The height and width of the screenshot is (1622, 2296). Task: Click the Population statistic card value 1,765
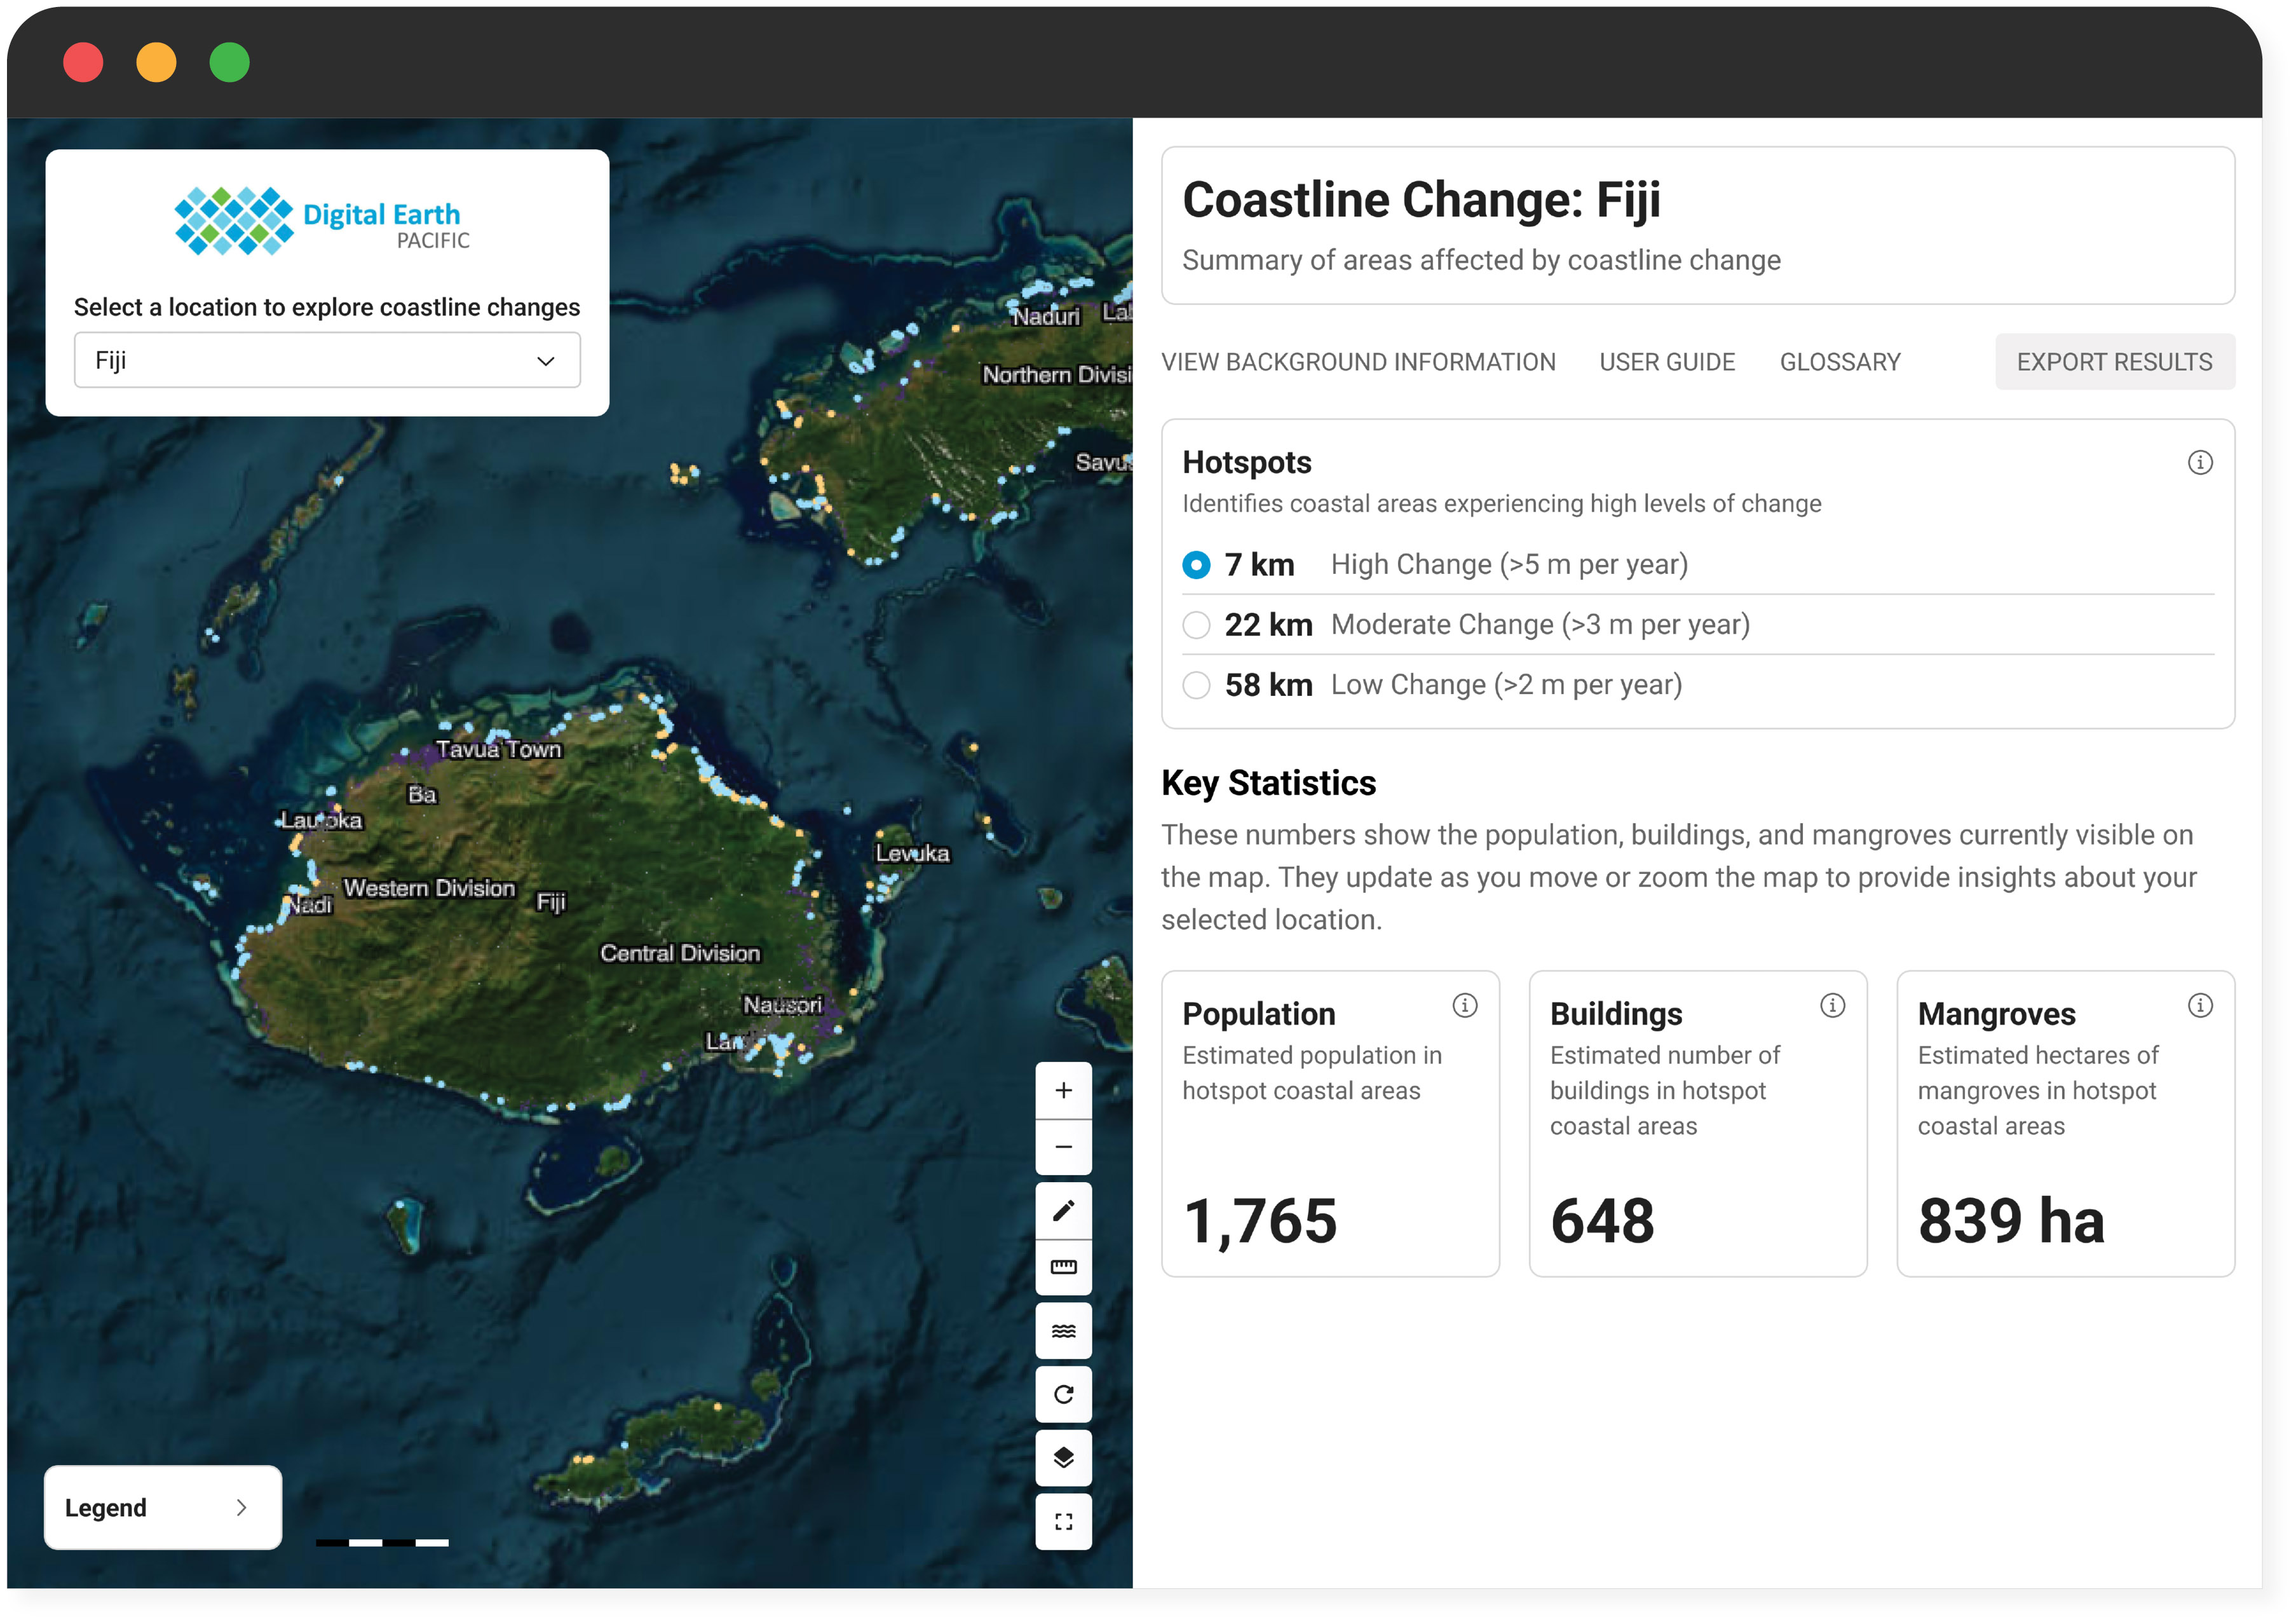tap(1260, 1221)
